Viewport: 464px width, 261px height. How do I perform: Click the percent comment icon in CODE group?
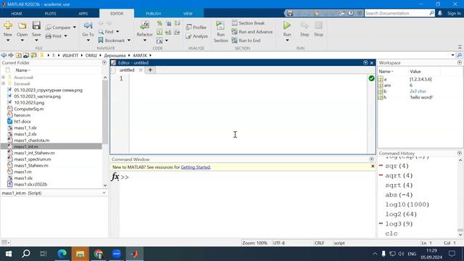point(159,23)
